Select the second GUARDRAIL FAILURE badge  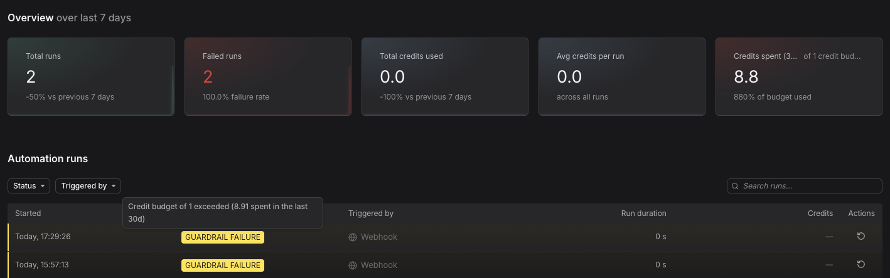(x=223, y=265)
